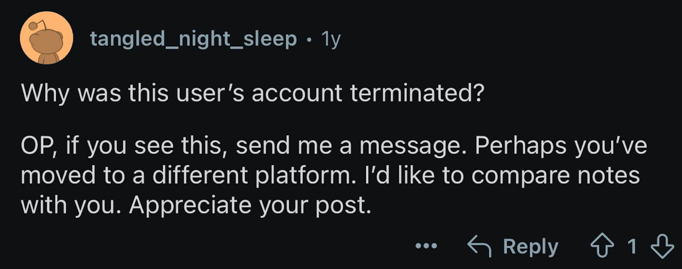Click the vote count number 1

[632, 246]
